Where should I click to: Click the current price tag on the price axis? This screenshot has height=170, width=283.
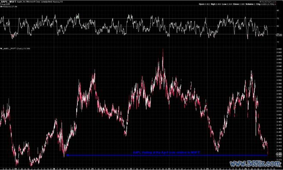coord(279,154)
